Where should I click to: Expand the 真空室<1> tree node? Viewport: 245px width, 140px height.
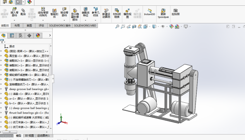pyautogui.click(x=1, y=56)
